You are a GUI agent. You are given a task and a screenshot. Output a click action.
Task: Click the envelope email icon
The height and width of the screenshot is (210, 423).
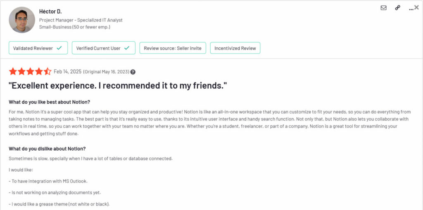[383, 8]
